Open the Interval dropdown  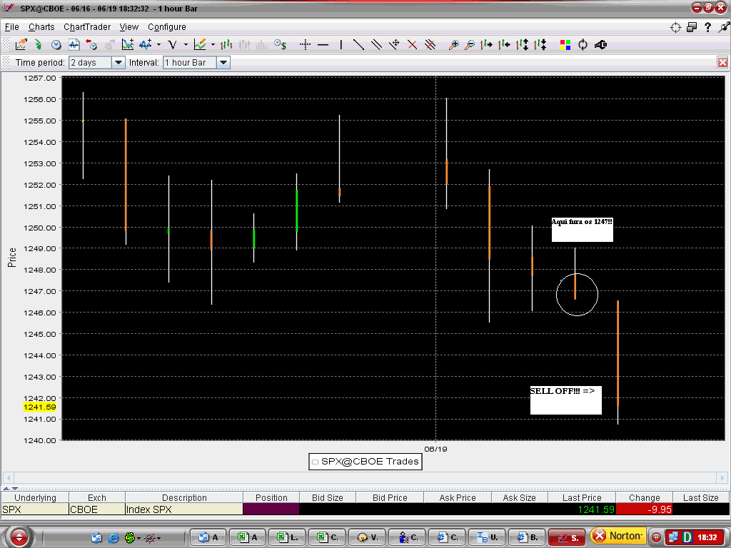pos(223,62)
